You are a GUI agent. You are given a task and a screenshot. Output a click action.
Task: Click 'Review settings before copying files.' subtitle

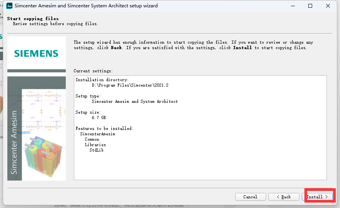(x=55, y=24)
